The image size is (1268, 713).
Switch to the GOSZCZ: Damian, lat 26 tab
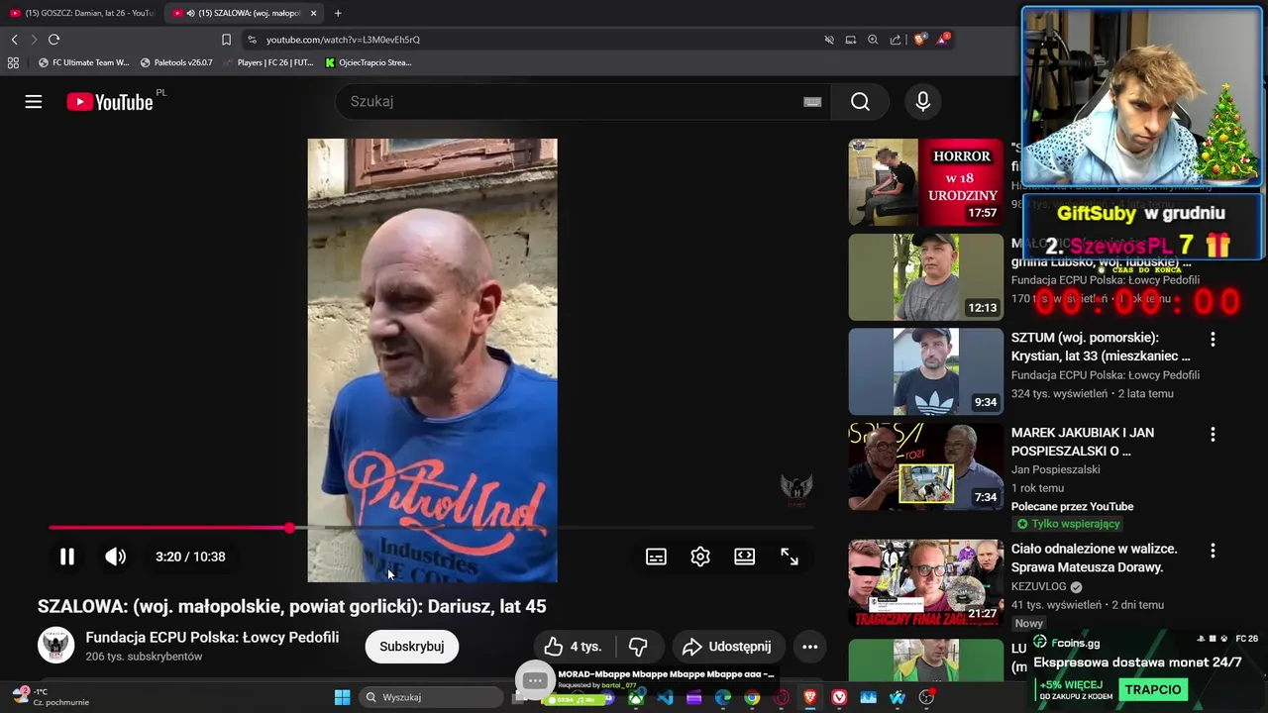[x=81, y=13]
